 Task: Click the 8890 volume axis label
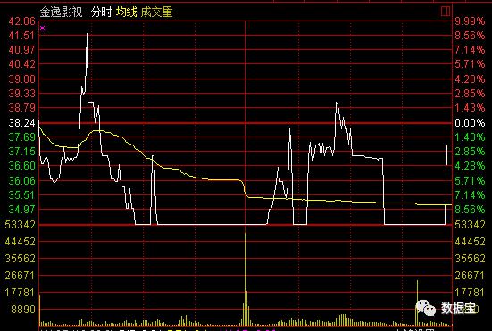point(23,310)
